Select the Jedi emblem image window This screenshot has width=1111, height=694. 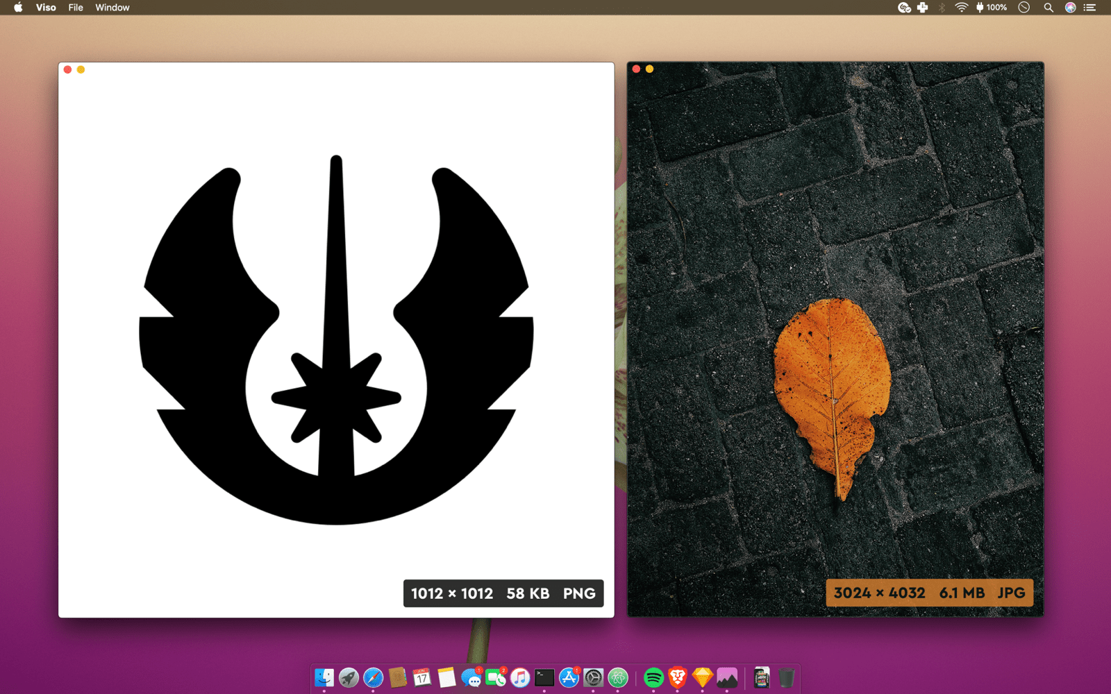pos(336,340)
